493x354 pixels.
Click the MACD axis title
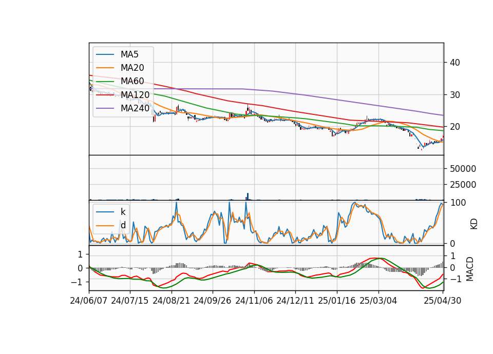[470, 269]
